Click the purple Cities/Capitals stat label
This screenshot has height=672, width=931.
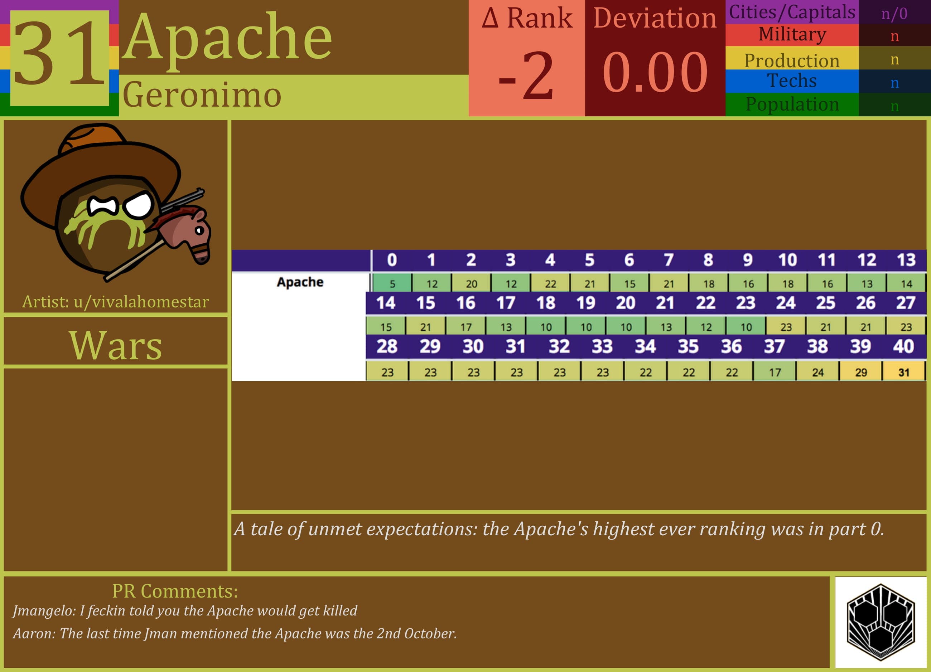[x=792, y=12]
